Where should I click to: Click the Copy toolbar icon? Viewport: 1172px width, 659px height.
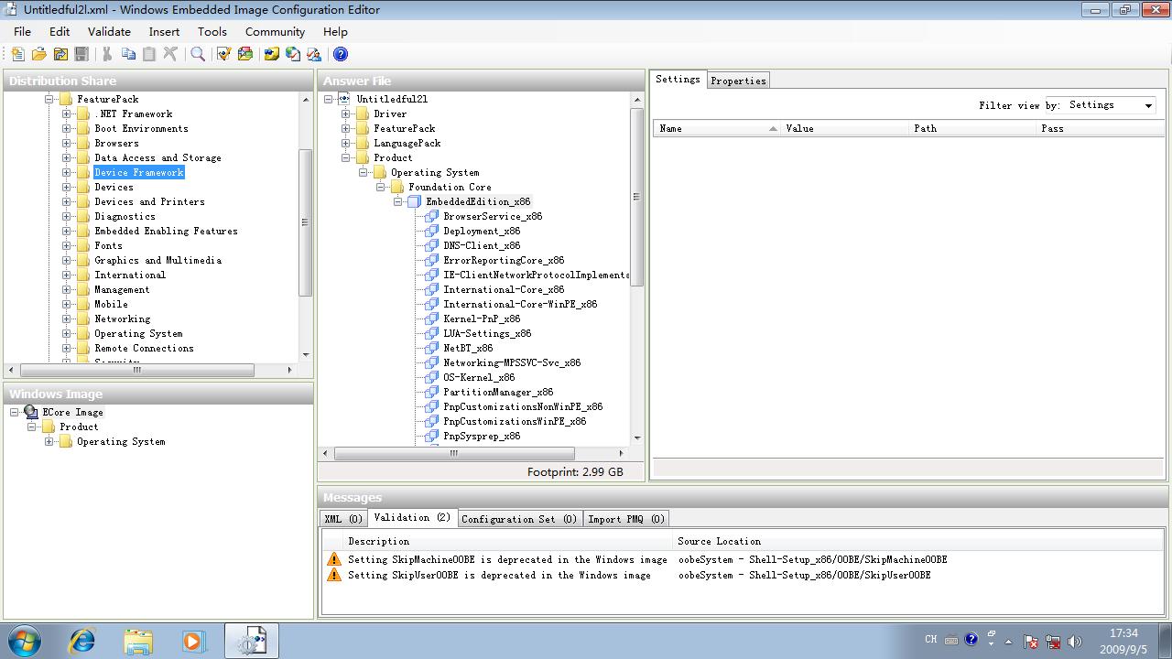click(128, 55)
